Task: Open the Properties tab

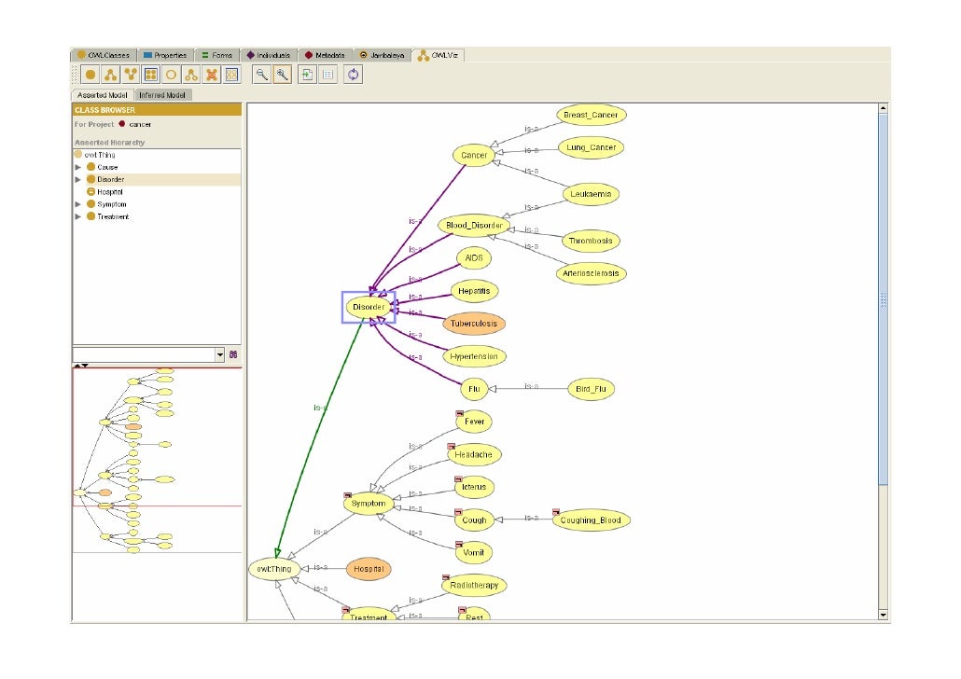Action: (165, 55)
